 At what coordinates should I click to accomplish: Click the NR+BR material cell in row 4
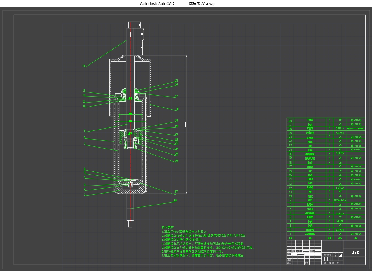pyautogui.click(x=340, y=221)
